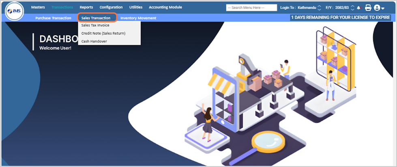Image resolution: width=397 pixels, height=167 pixels.
Task: Open dropdown arrow beside the user avatar
Action: 383,8
